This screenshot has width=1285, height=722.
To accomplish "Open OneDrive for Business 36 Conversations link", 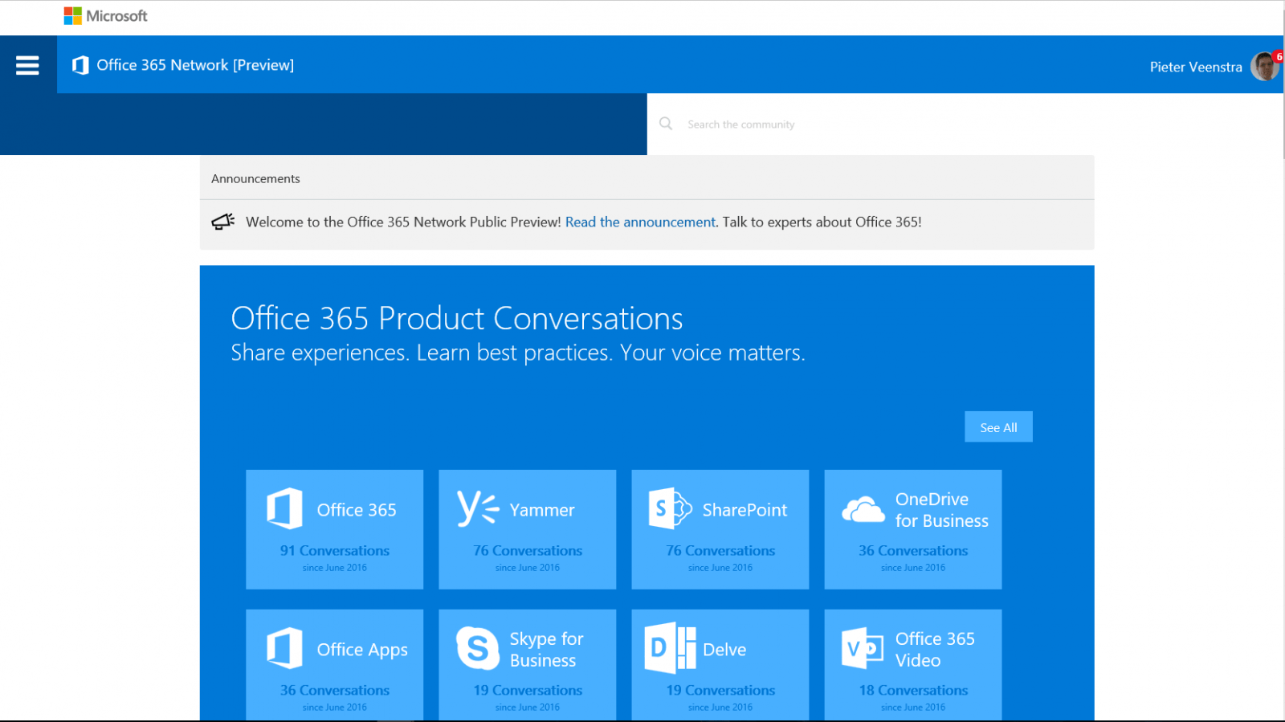I will (x=913, y=550).
